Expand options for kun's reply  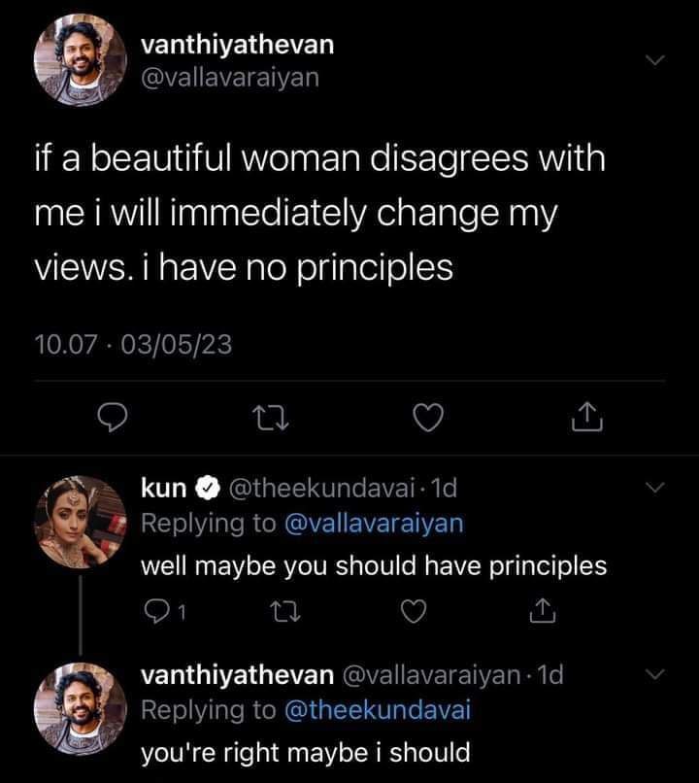pyautogui.click(x=657, y=488)
